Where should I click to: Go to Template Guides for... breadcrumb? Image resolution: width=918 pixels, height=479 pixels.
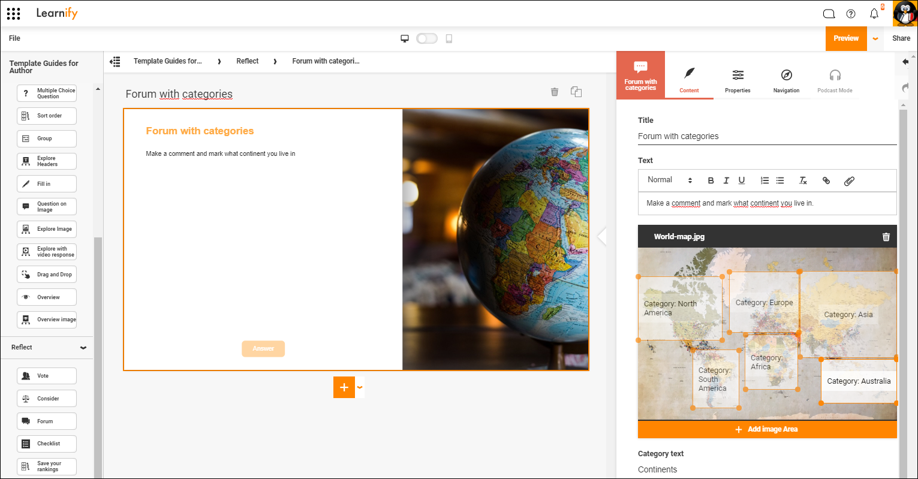tap(167, 61)
